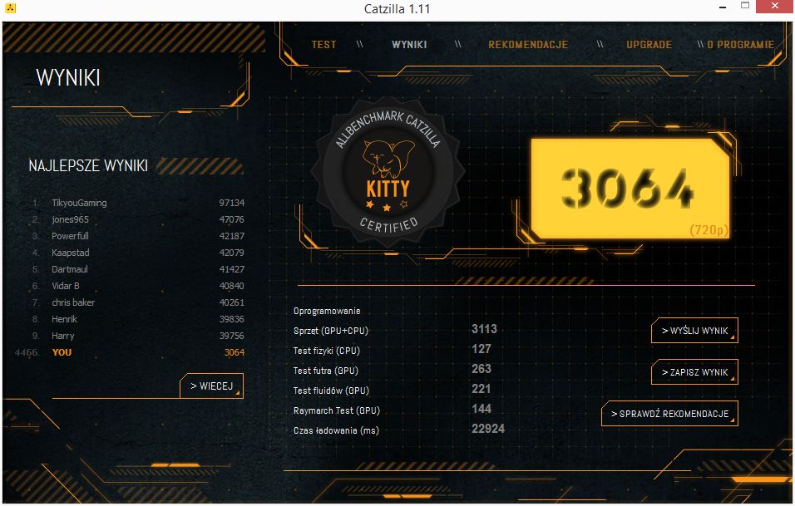Close the Catzilla window
The width and height of the screenshot is (795, 506).
point(775,6)
